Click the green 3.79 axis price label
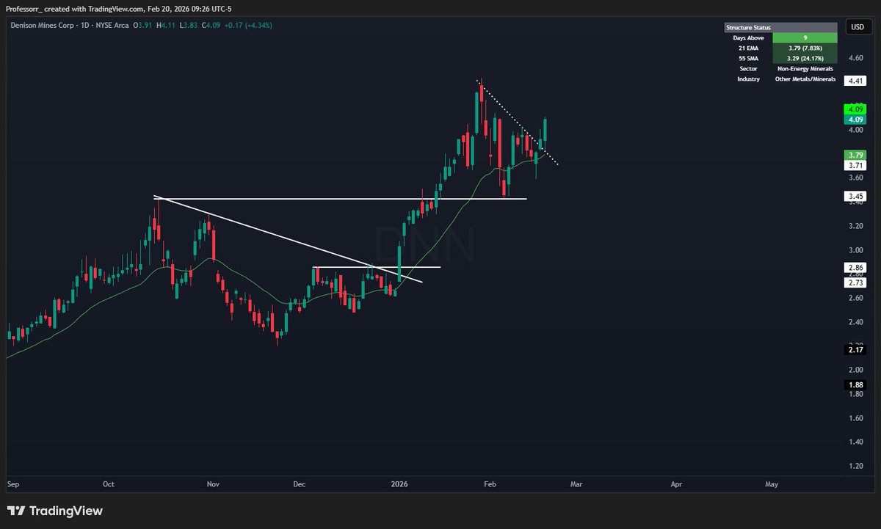This screenshot has width=881, height=529. 855,155
